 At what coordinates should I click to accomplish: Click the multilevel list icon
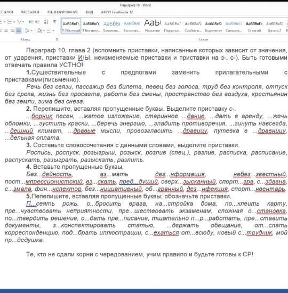click(19, 22)
